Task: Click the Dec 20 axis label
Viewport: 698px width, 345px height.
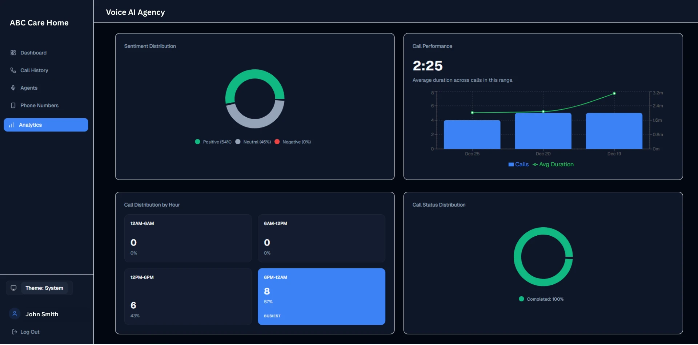Action: tap(543, 154)
